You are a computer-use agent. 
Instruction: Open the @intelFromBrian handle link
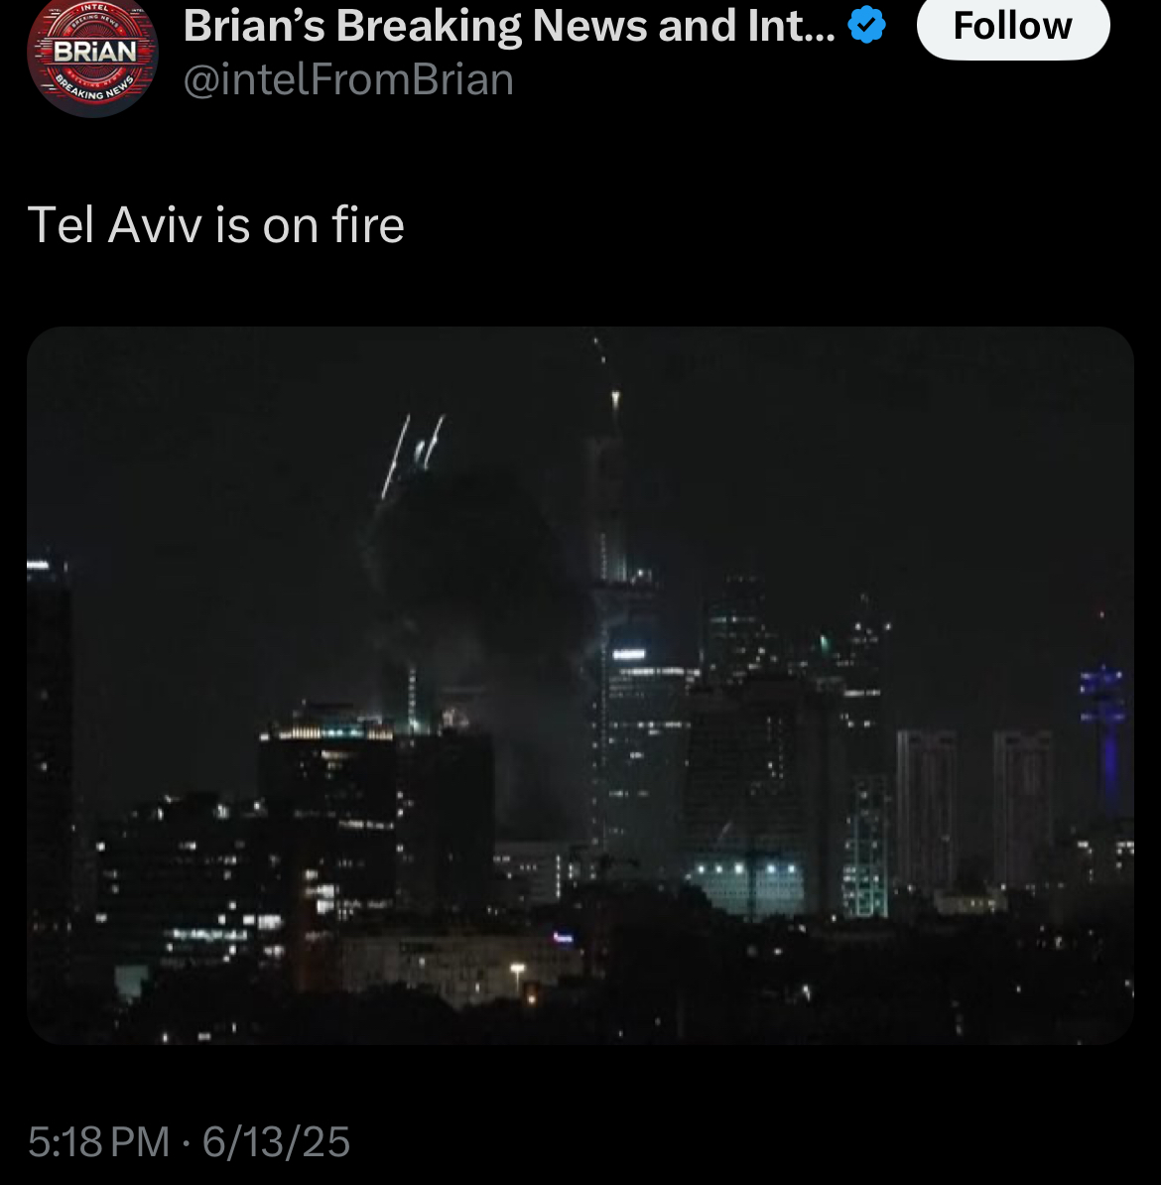coord(348,79)
